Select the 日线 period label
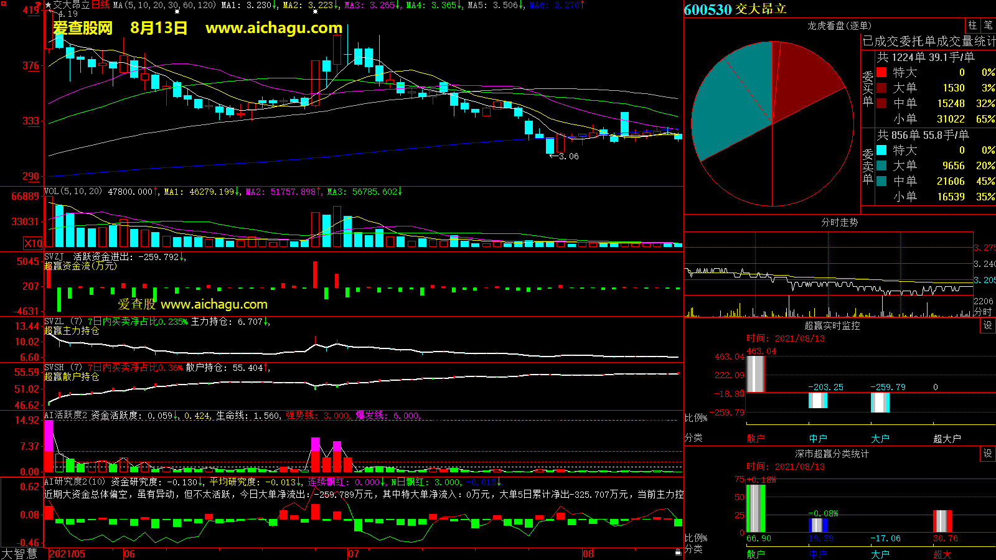 (x=100, y=5)
